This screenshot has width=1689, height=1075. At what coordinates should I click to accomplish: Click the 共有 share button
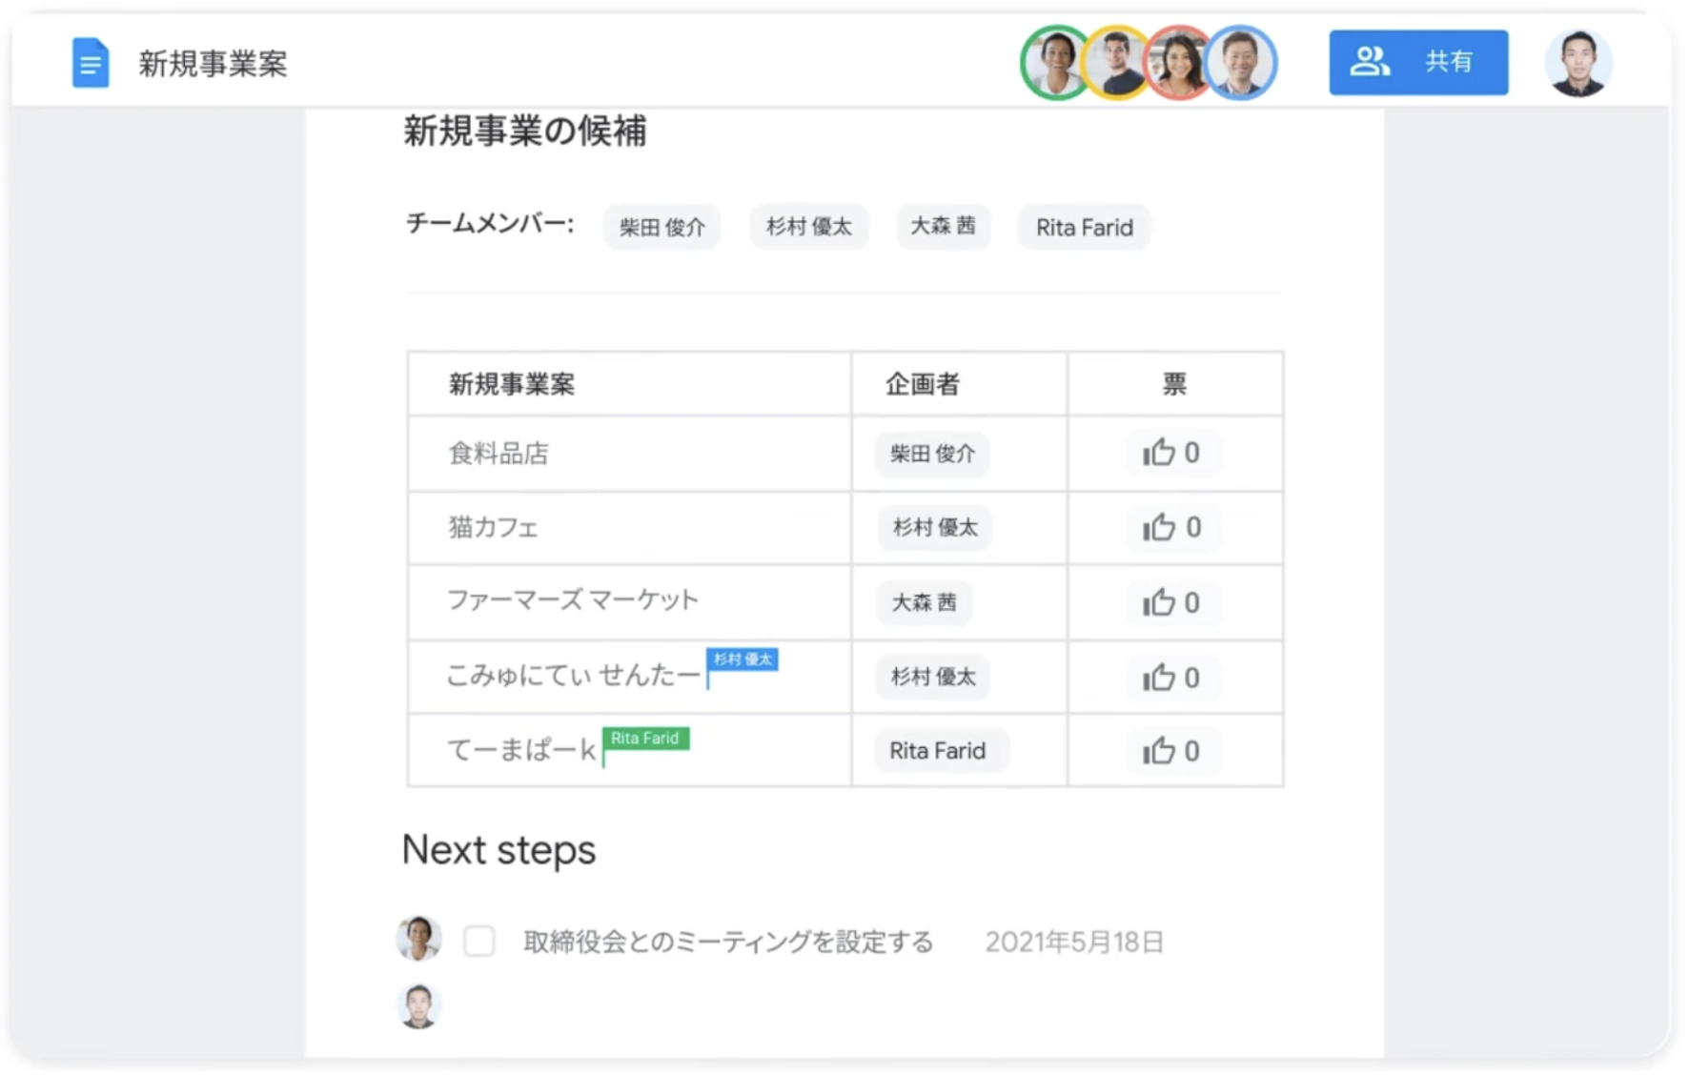(1417, 63)
